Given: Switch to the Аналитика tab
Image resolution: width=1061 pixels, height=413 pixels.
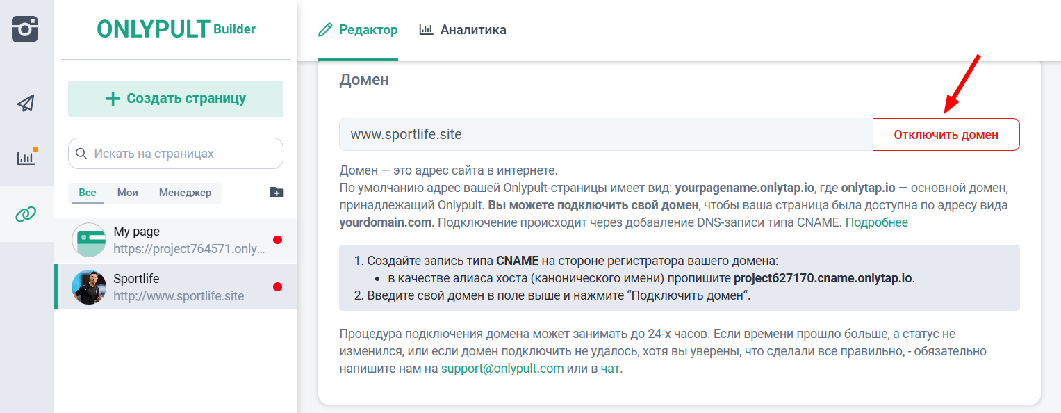Looking at the screenshot, I should pyautogui.click(x=463, y=30).
